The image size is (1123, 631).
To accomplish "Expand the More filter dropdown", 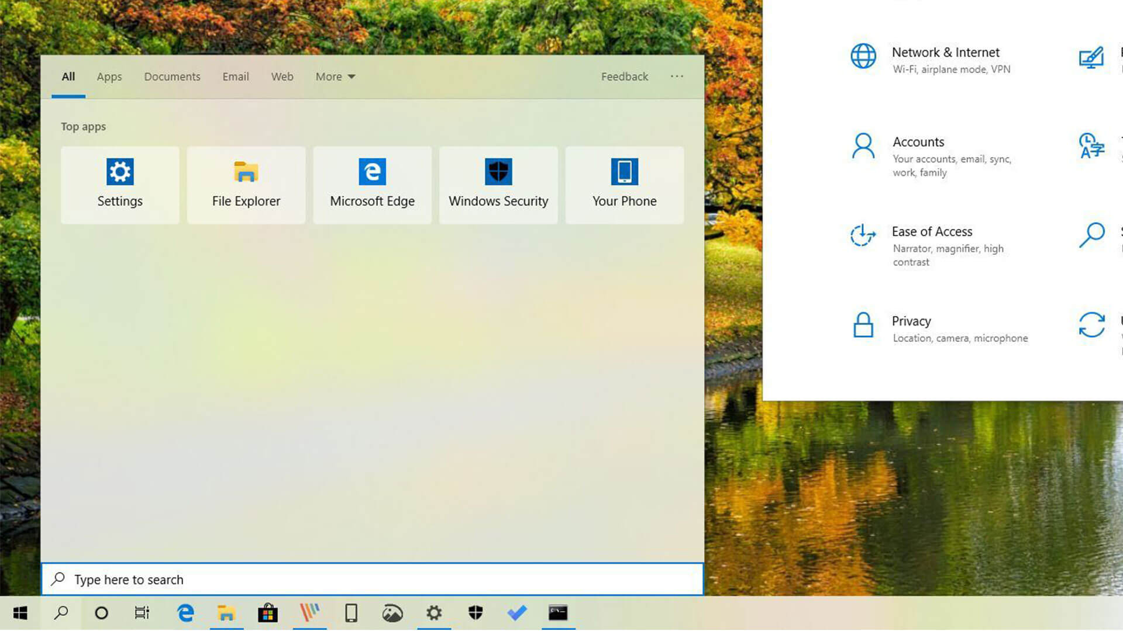I will 335,77.
